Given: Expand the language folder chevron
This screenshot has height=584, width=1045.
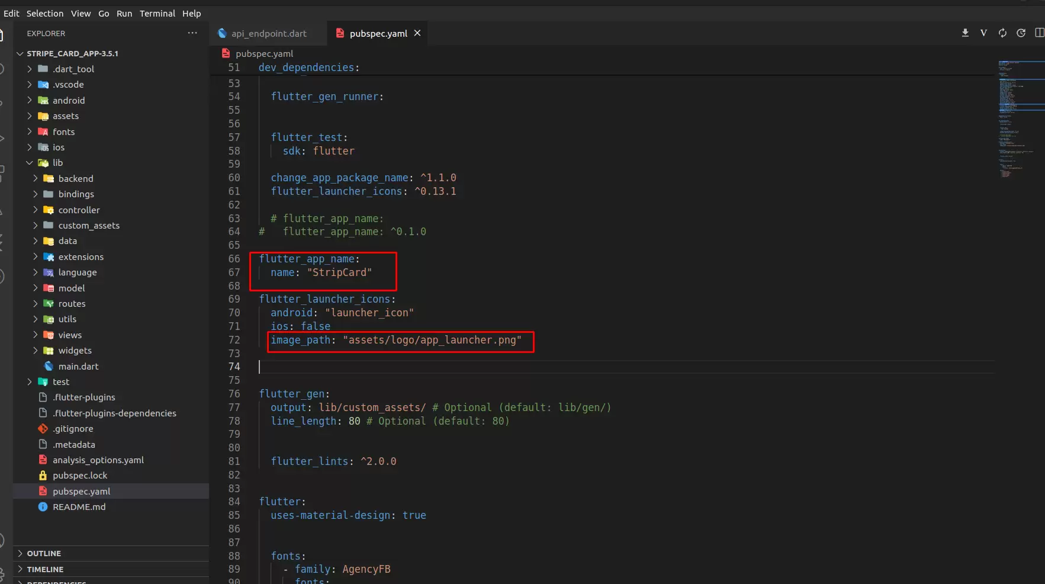Looking at the screenshot, I should pyautogui.click(x=36, y=272).
